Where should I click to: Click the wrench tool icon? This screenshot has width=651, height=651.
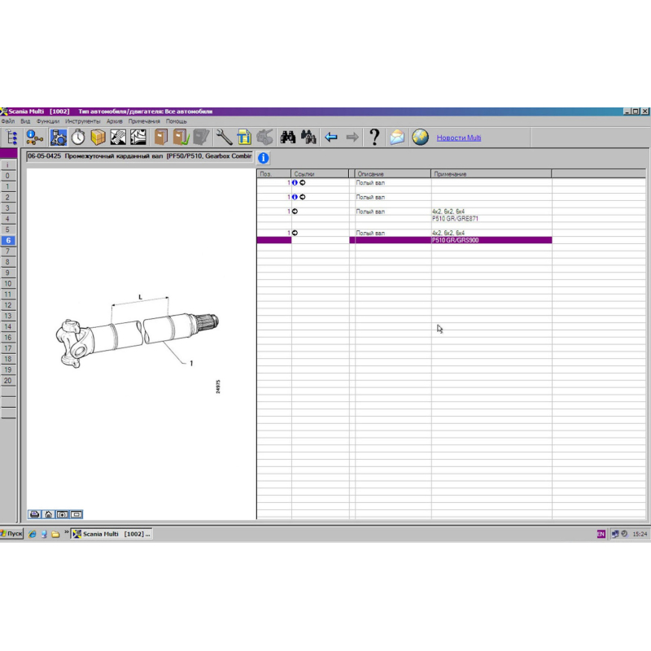pos(224,137)
